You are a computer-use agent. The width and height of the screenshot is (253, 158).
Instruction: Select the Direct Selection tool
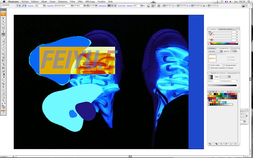click(3, 22)
